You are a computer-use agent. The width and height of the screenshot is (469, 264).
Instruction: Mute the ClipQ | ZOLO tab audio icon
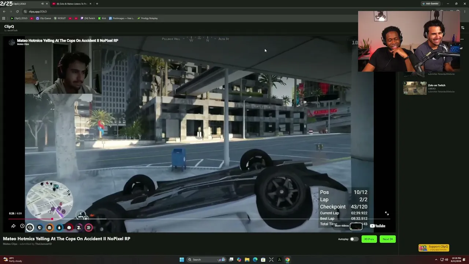(42, 4)
